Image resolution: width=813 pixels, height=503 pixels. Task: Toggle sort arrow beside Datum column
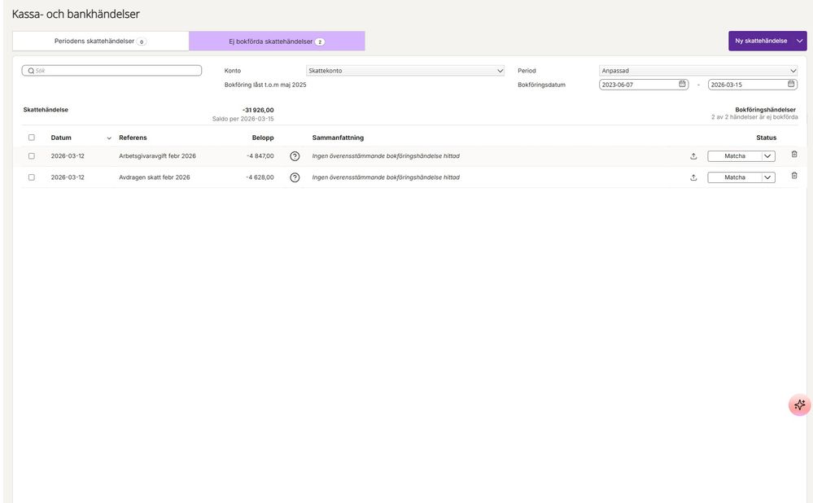[x=109, y=138]
